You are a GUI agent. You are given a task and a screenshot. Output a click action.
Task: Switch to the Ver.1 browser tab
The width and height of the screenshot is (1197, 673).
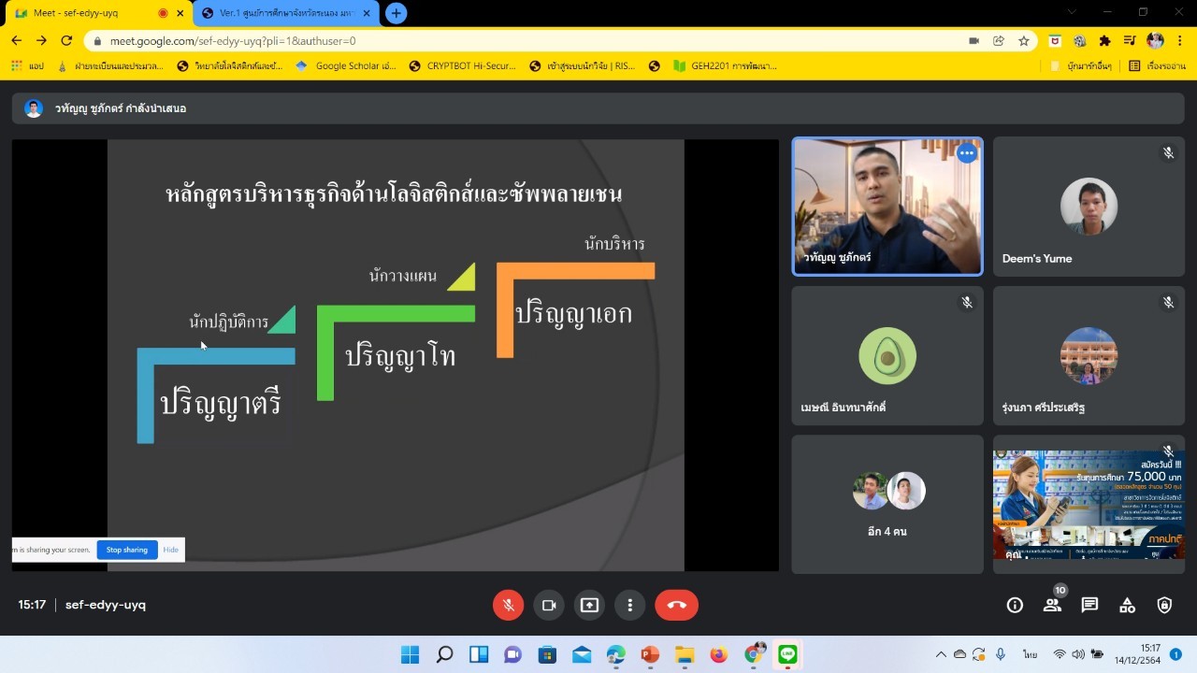[x=281, y=13]
